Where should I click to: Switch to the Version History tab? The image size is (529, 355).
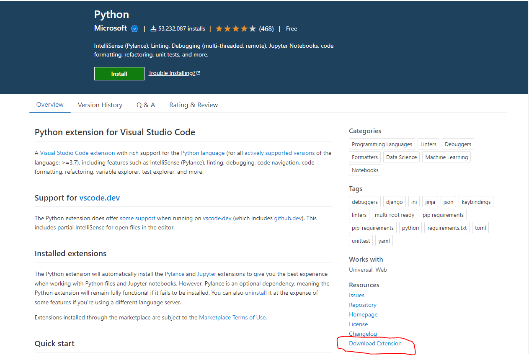point(100,105)
